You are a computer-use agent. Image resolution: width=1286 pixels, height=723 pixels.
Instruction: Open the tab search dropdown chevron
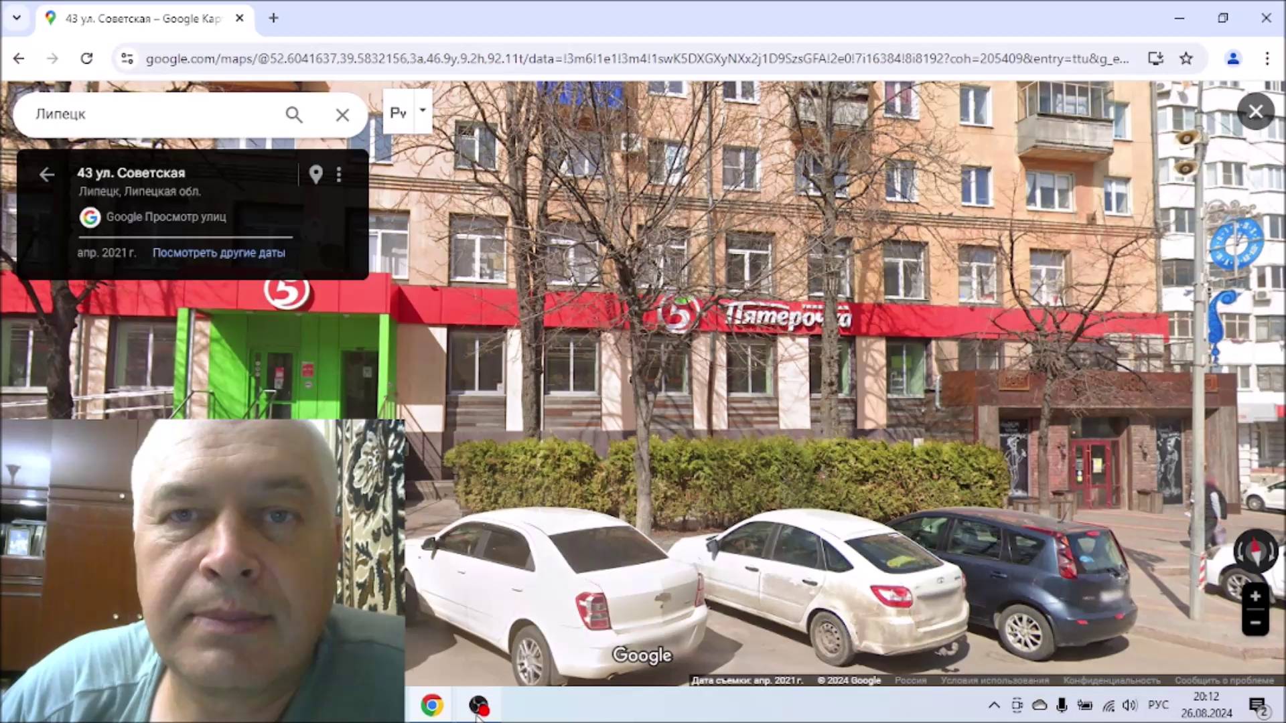coord(17,18)
